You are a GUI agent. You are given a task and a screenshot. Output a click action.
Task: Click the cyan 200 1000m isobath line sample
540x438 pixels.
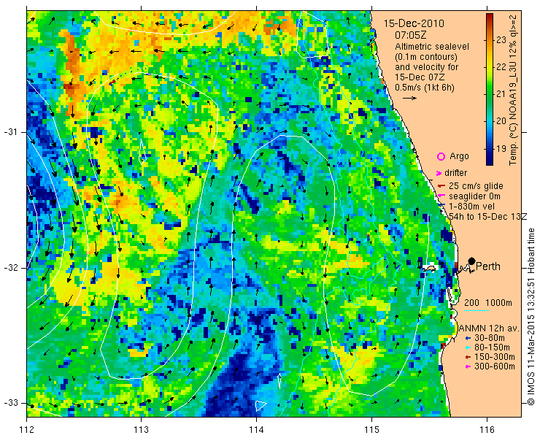477,311
